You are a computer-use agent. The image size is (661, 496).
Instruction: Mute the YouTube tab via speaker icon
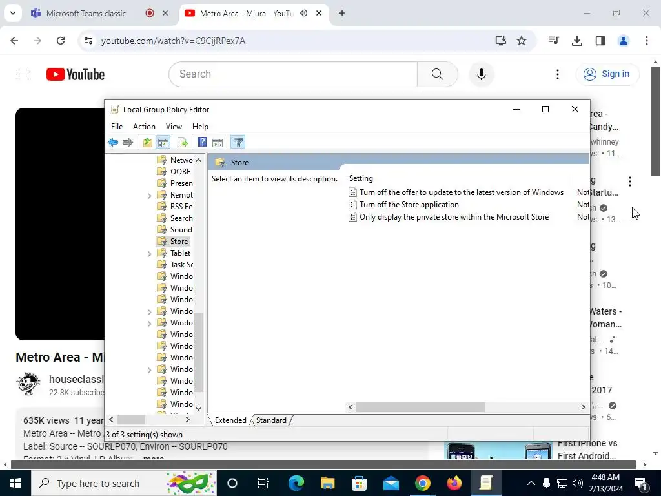(x=303, y=13)
